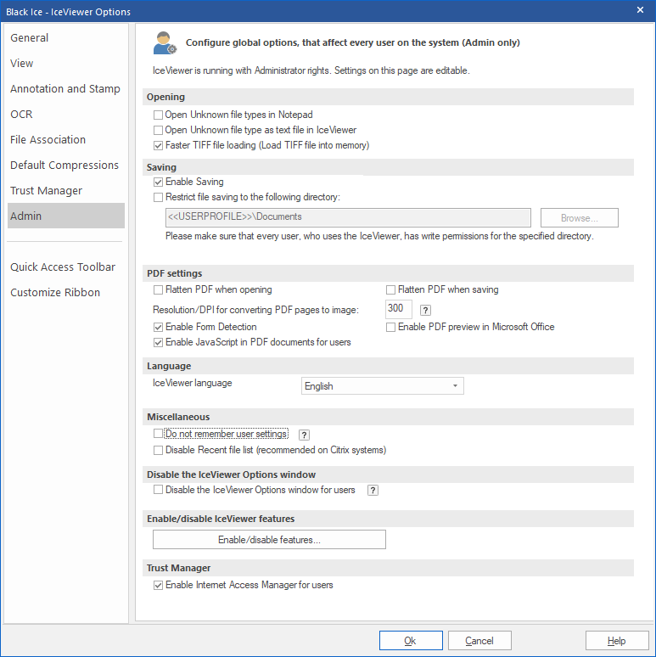Open Quick Access Toolbar settings
This screenshot has height=657, width=656.
pyautogui.click(x=66, y=267)
